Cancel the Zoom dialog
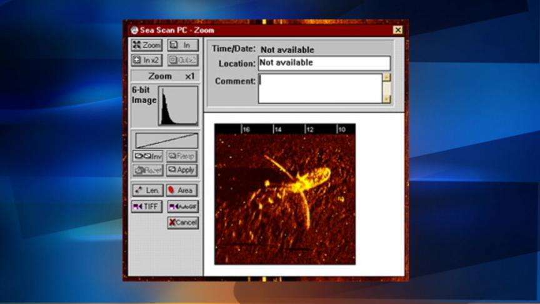This screenshot has width=540, height=304. click(183, 223)
